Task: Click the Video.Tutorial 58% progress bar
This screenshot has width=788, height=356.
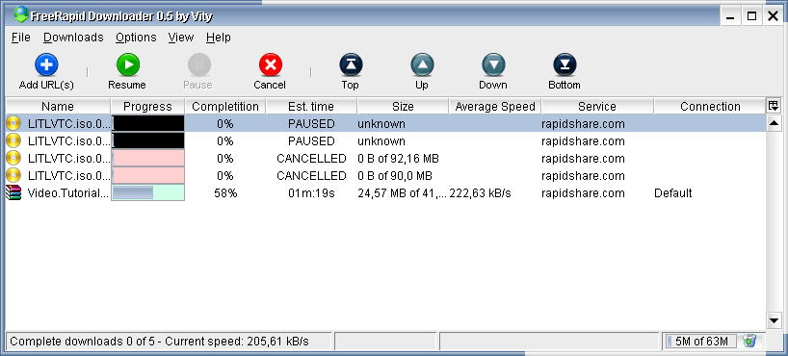Action: pos(147,193)
